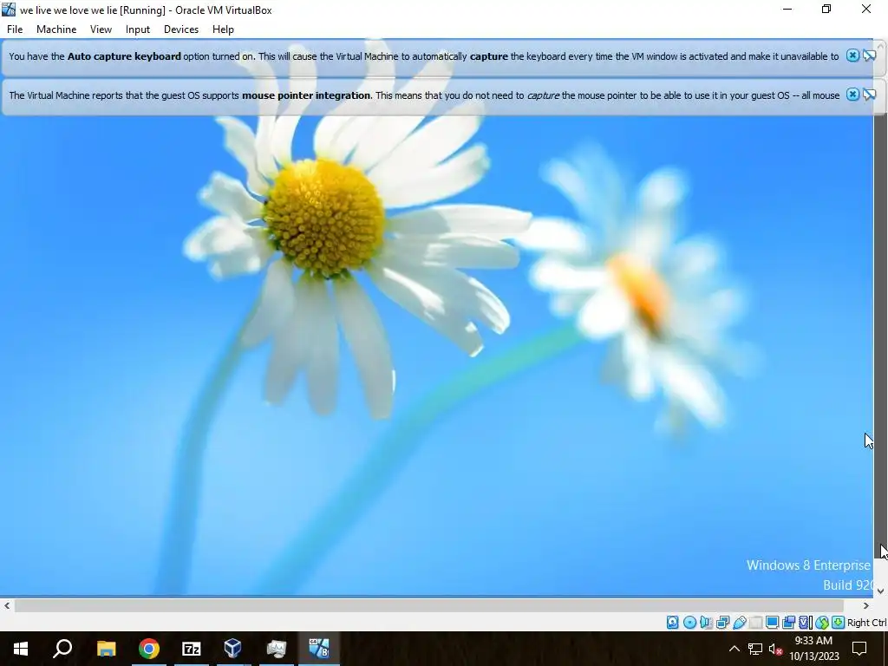Click the speech-bubble icon on the Auto capture keyboard notice
This screenshot has height=666, width=888.
pyautogui.click(x=869, y=55)
